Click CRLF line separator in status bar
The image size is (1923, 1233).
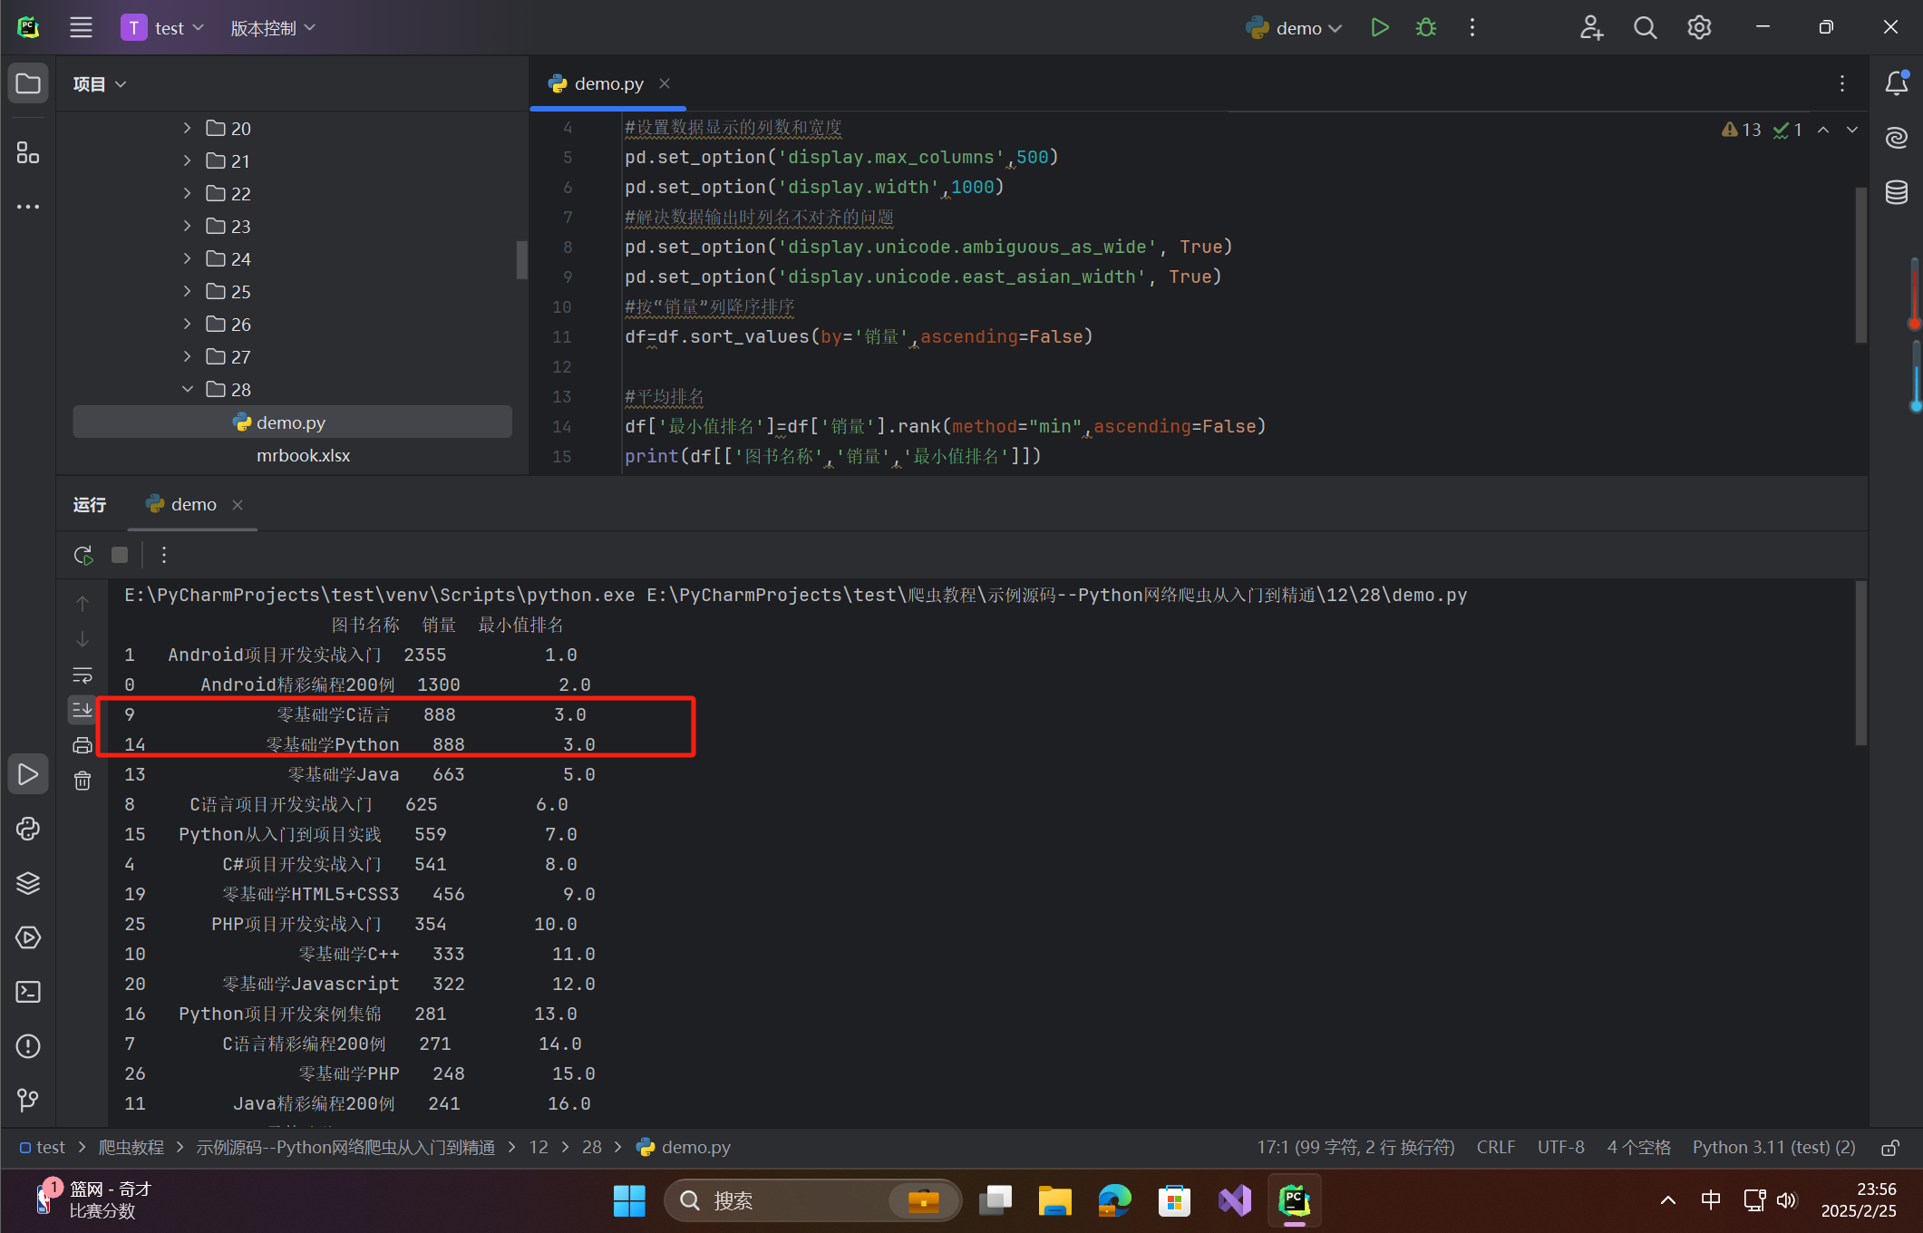click(1496, 1148)
